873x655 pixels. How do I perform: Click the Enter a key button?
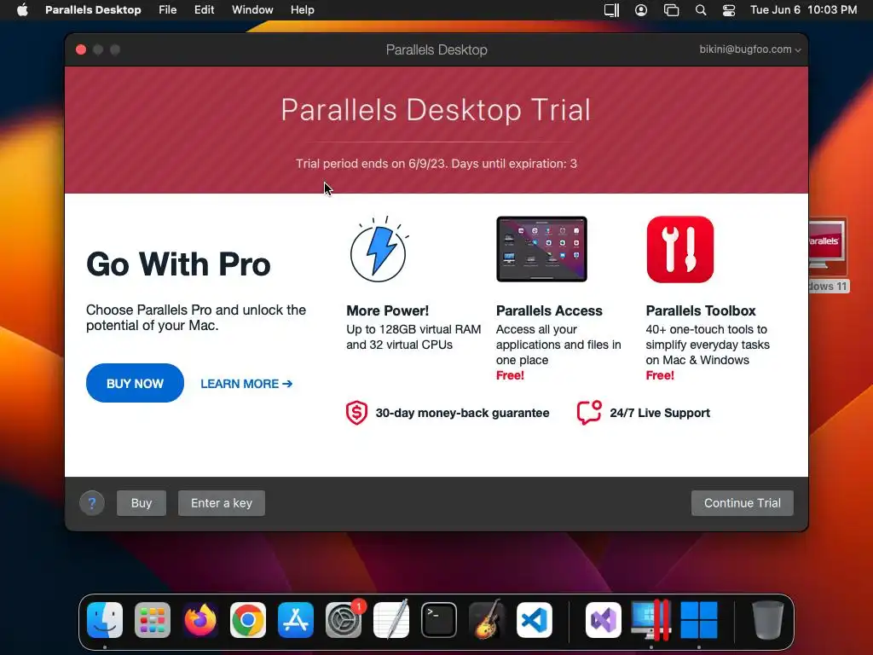click(x=222, y=503)
